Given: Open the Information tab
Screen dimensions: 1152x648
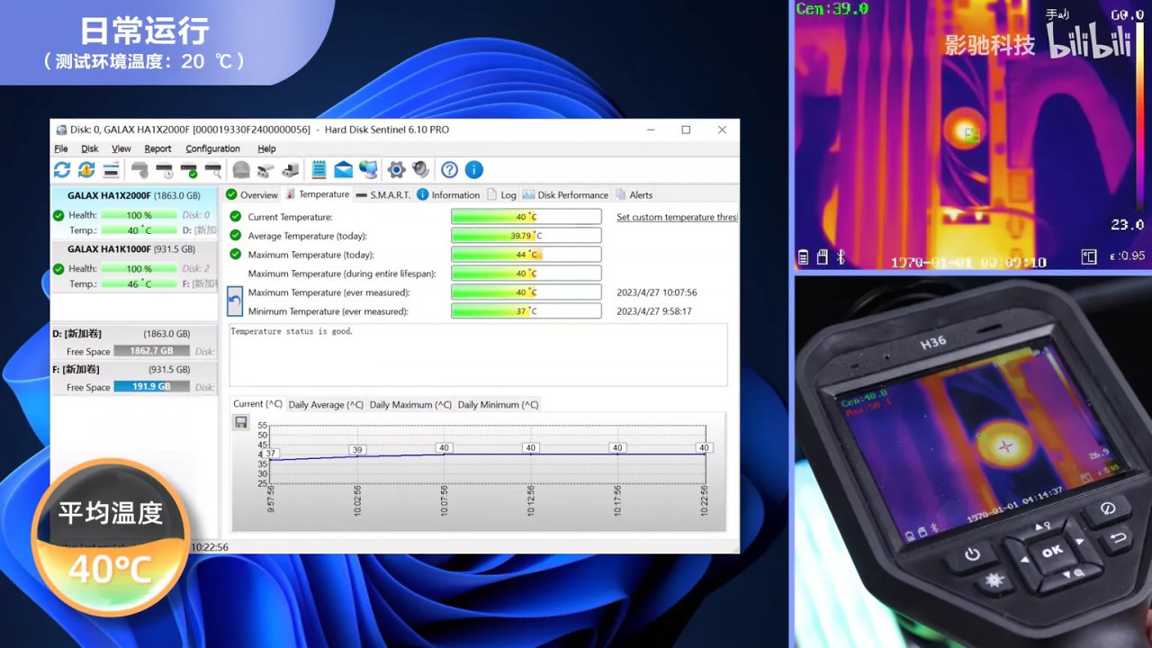Looking at the screenshot, I should point(448,194).
